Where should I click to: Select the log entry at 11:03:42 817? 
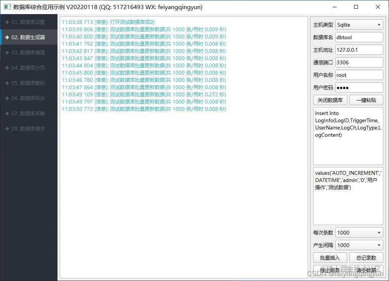tap(144, 51)
